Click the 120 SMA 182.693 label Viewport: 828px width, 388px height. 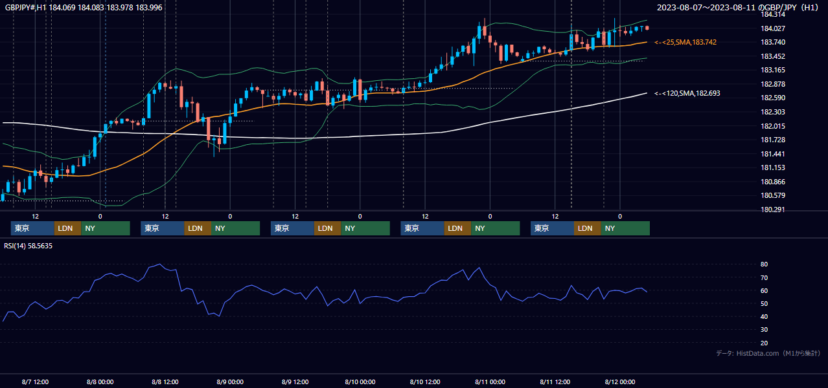(687, 93)
